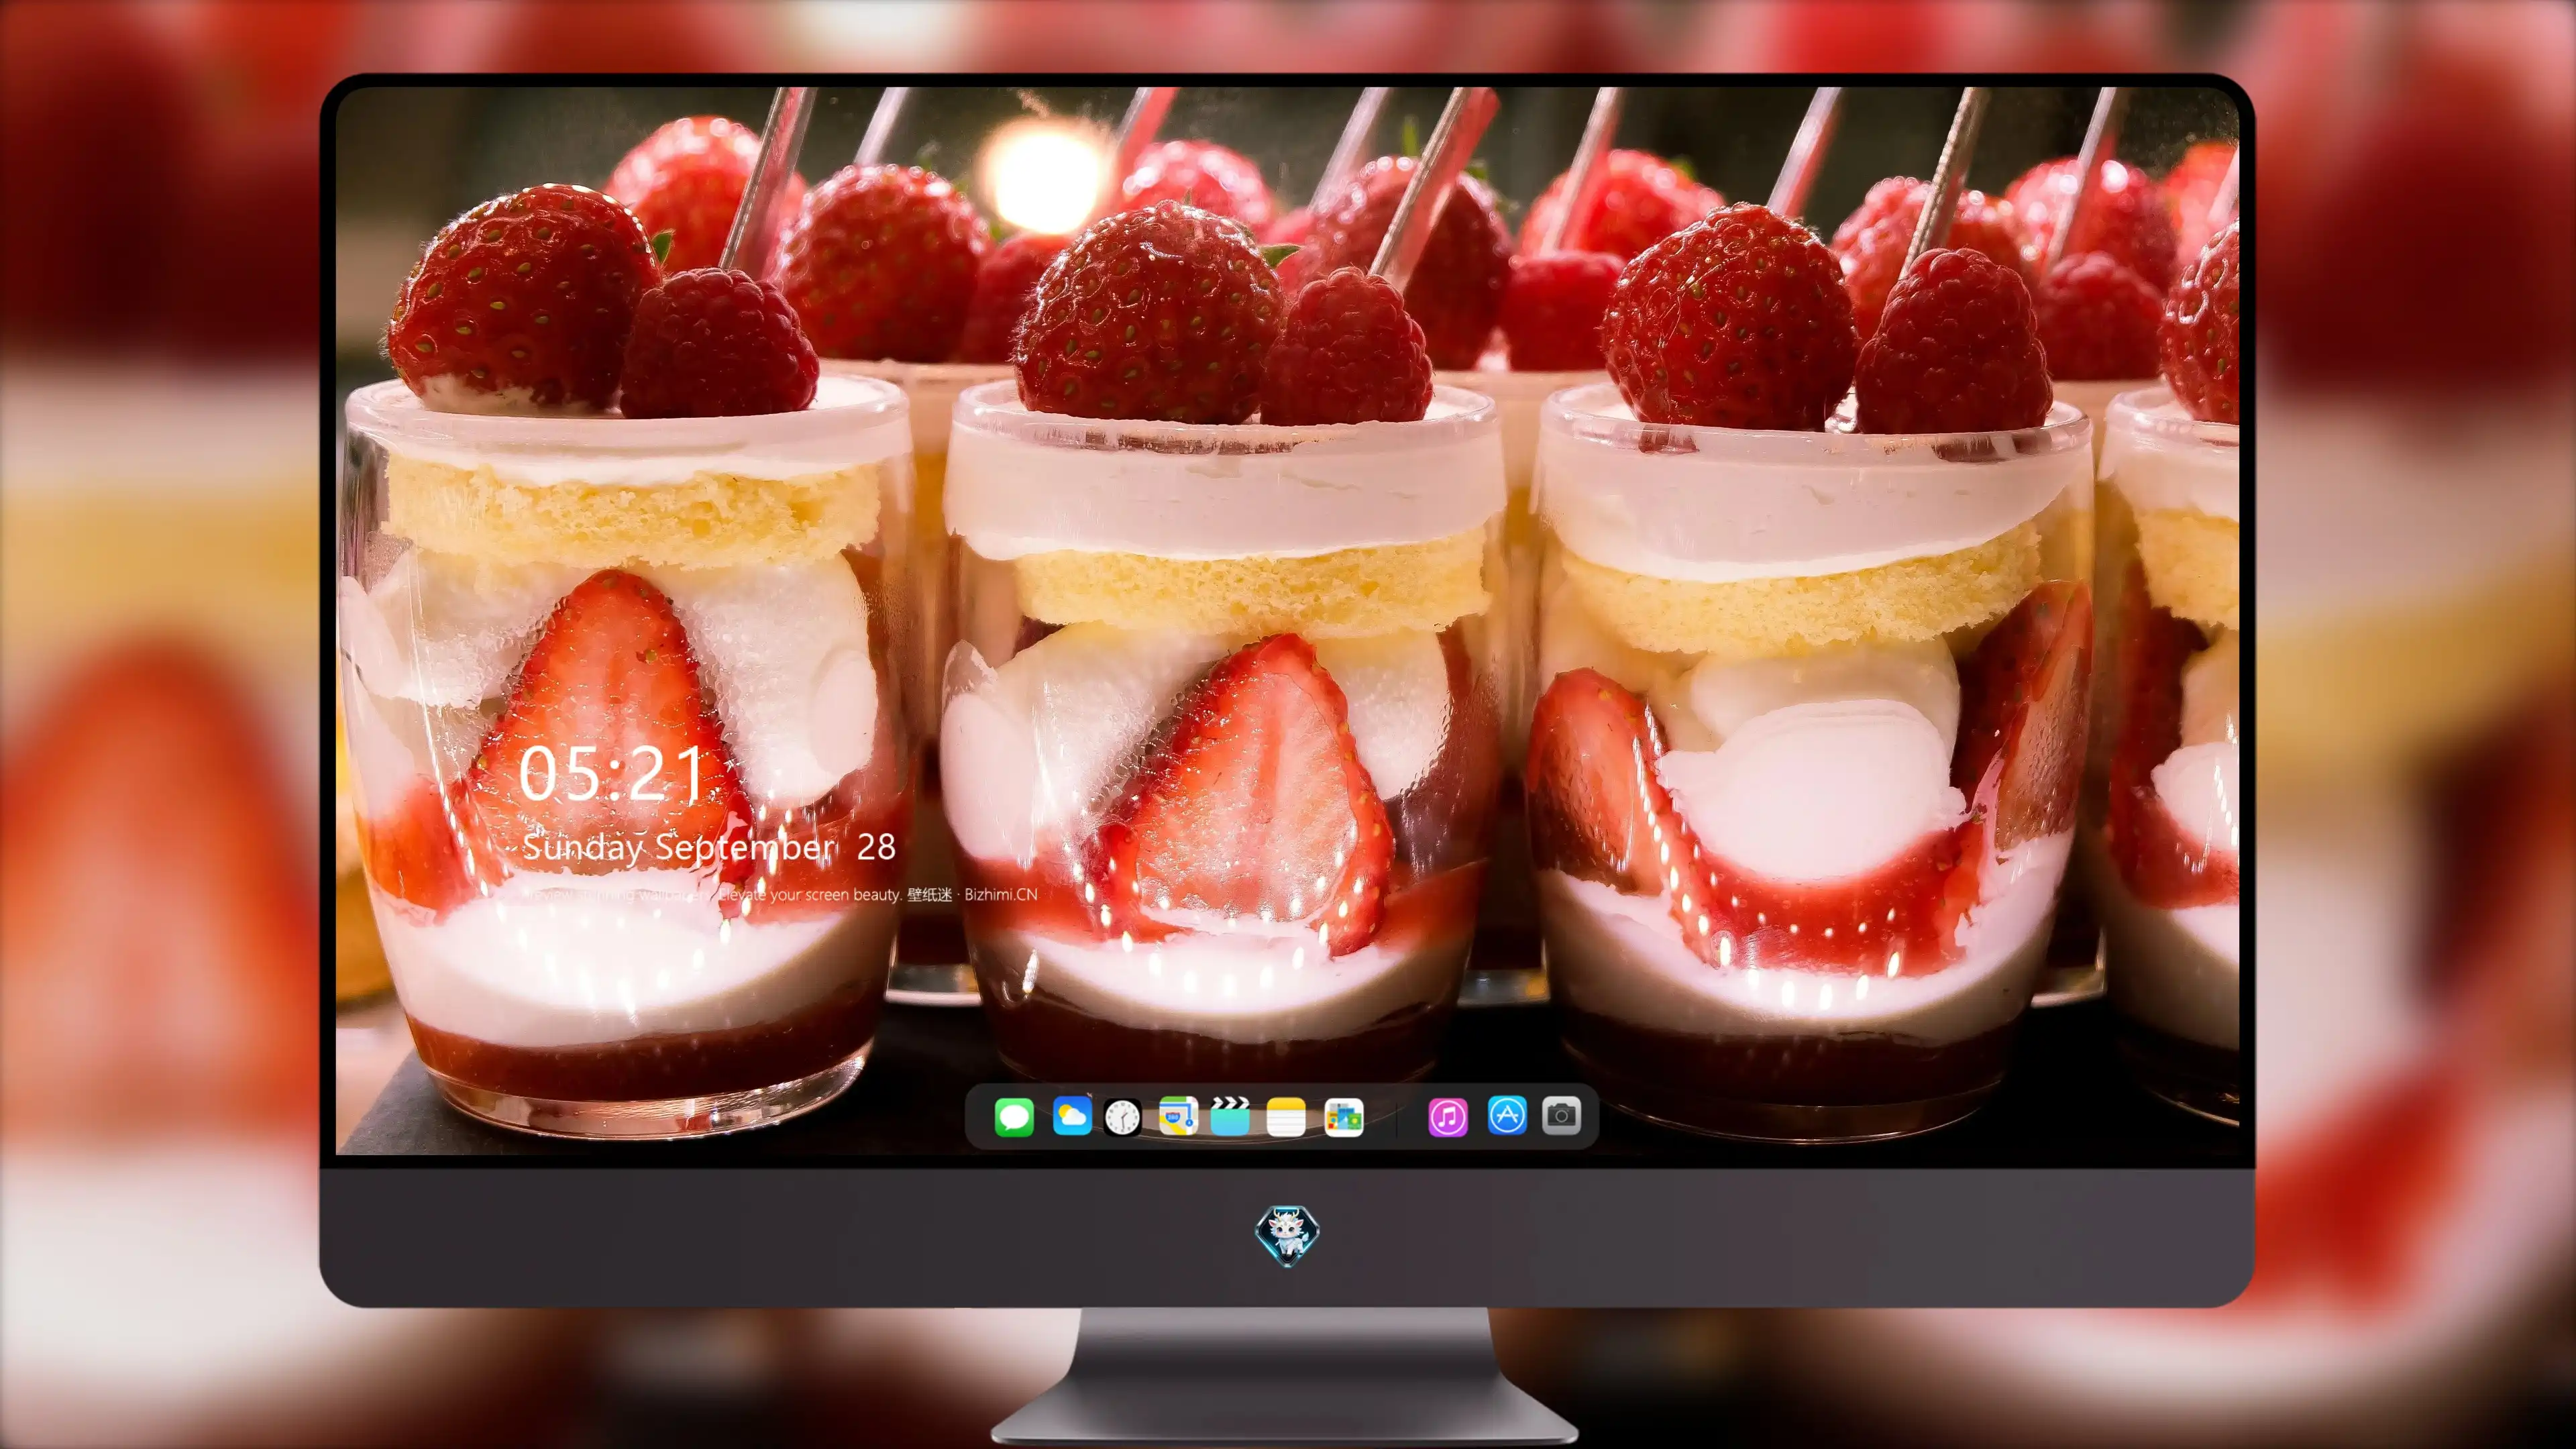Launch the Weather app from the dock

[1072, 1116]
